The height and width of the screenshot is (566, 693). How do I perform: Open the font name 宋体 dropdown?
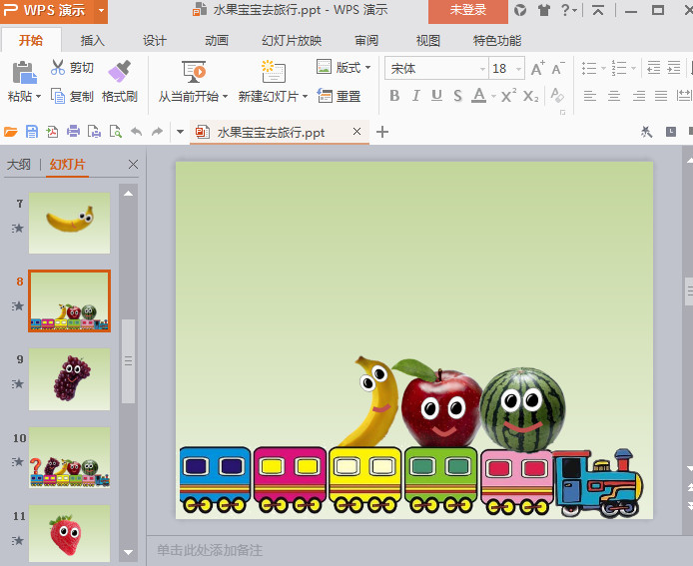(482, 69)
